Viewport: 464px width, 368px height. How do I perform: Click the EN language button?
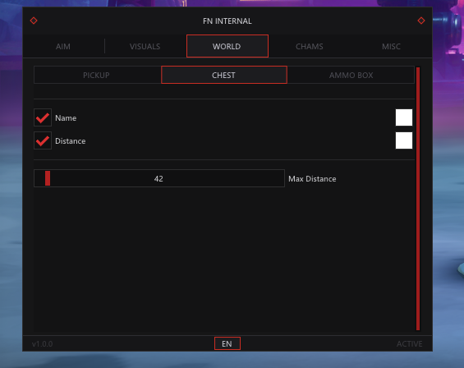[227, 343]
